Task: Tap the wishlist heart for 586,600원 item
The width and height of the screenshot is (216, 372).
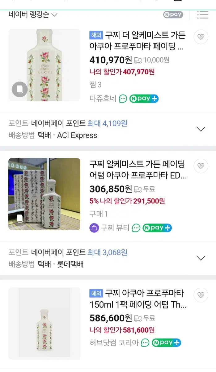Action: pyautogui.click(x=201, y=295)
